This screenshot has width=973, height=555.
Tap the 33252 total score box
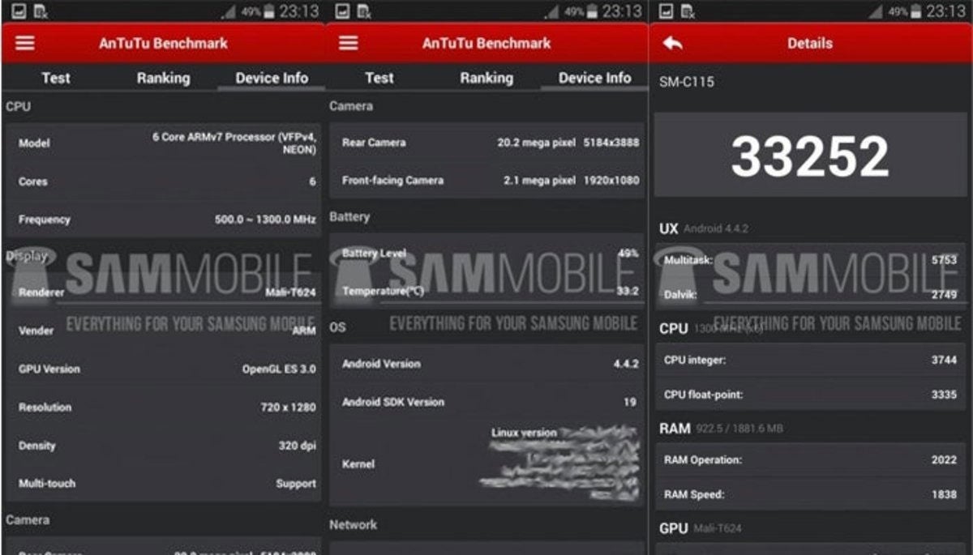tap(810, 156)
